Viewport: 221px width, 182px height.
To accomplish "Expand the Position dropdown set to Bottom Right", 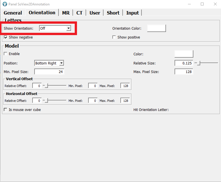I will 62,63.
